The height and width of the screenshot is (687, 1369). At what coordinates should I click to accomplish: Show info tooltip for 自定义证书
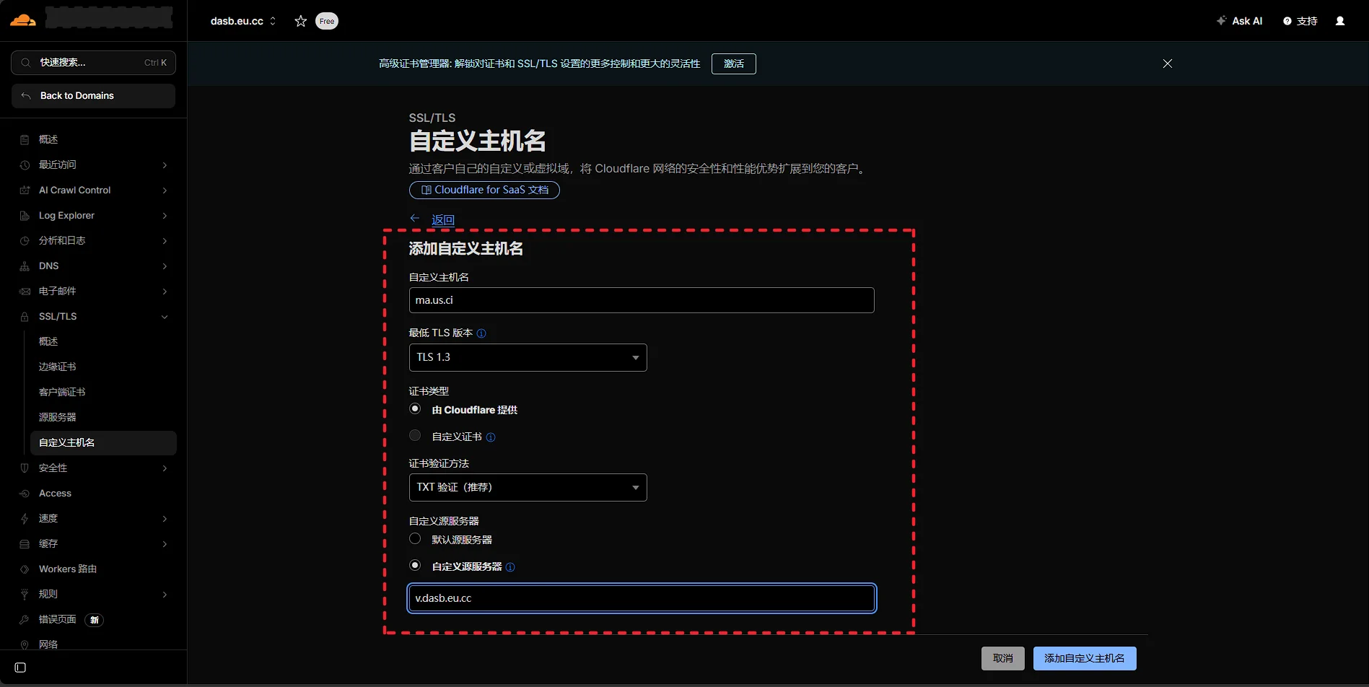(x=491, y=437)
